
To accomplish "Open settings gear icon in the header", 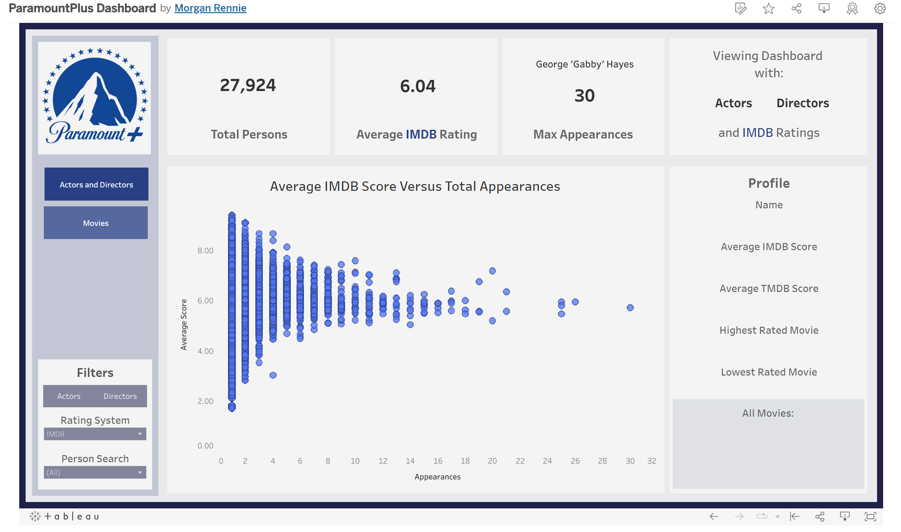I will (879, 8).
